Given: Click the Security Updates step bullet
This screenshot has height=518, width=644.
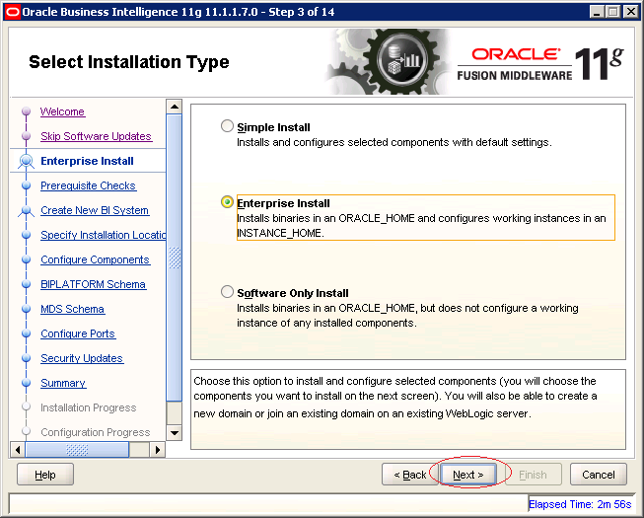Looking at the screenshot, I should coord(27,358).
